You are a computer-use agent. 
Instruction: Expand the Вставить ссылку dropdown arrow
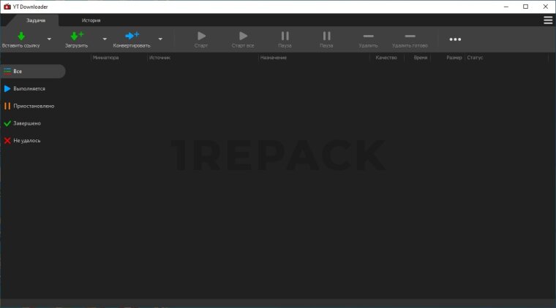click(x=49, y=39)
